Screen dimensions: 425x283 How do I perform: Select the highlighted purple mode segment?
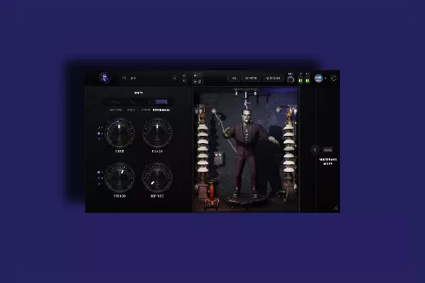(161, 102)
